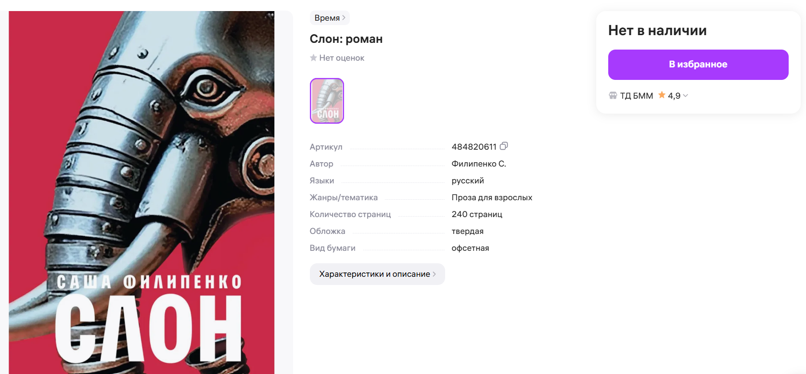The image size is (806, 374).
Task: Click the author value Филипенко С.
Action: [479, 164]
